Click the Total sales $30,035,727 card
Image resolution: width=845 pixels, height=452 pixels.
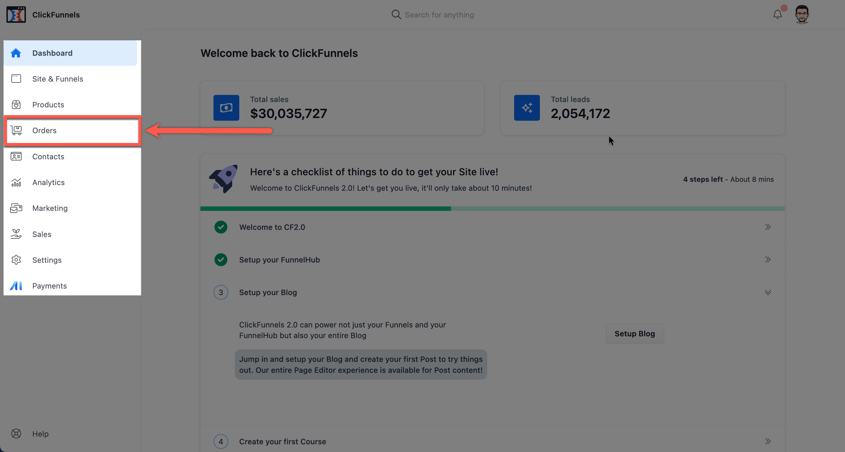point(342,108)
